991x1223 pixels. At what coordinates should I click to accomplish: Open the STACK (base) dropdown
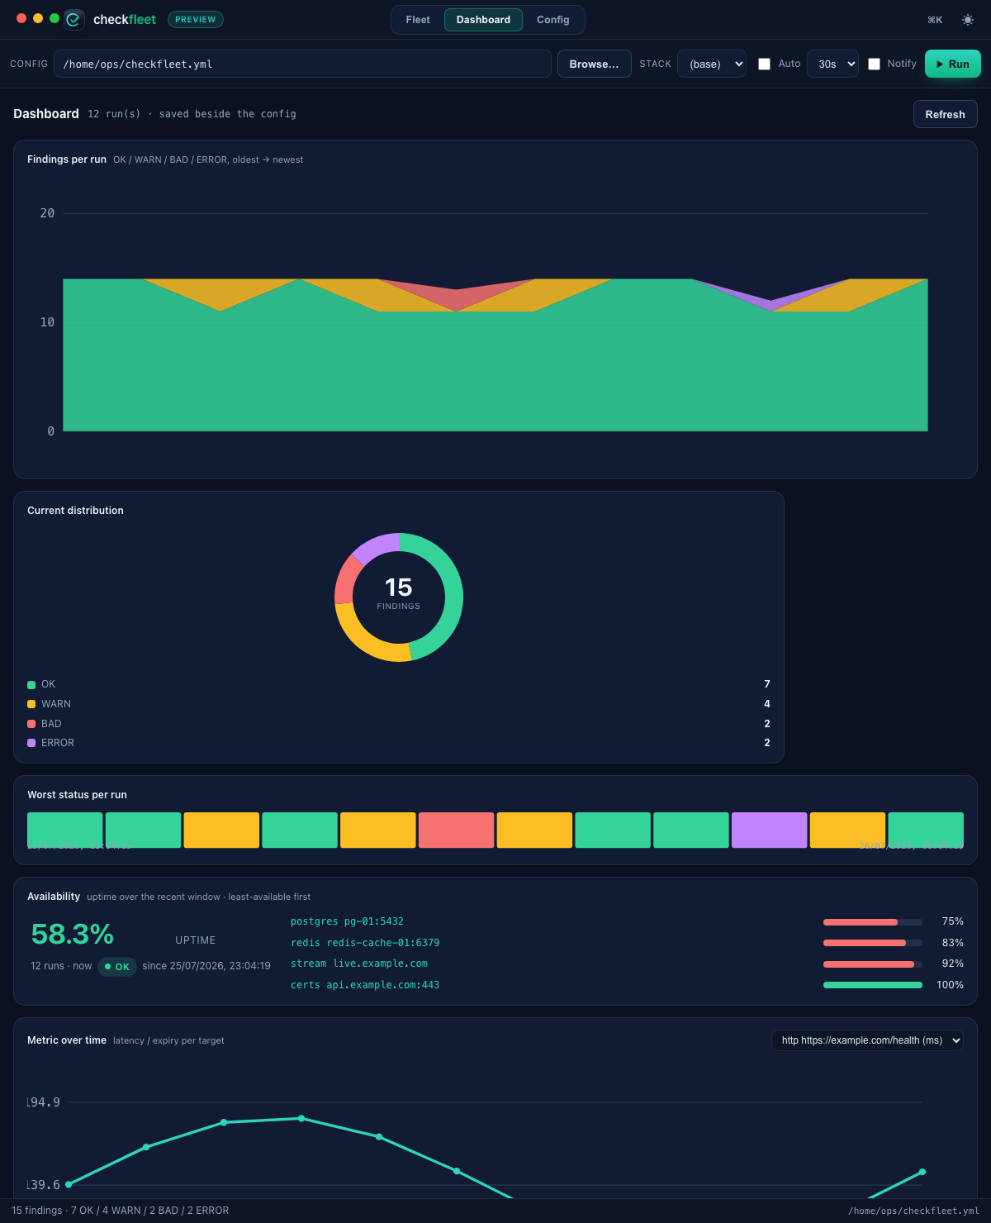[x=712, y=64]
